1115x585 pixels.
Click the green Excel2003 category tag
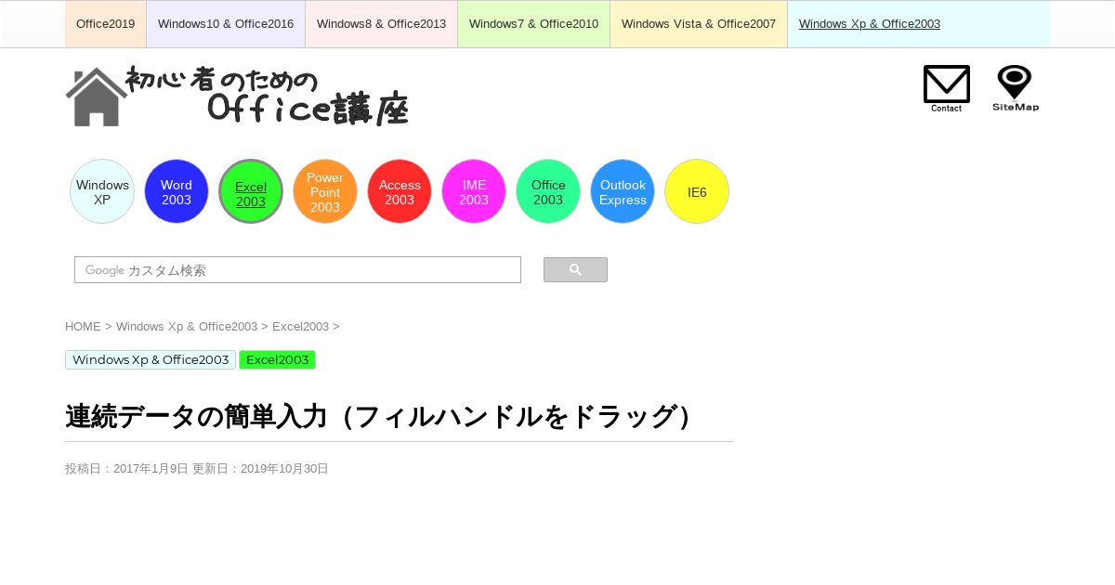click(277, 360)
